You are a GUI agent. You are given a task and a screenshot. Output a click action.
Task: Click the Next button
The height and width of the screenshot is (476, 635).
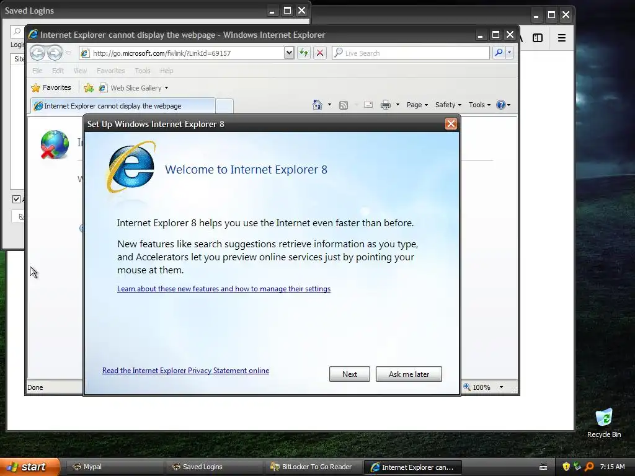tap(350, 374)
